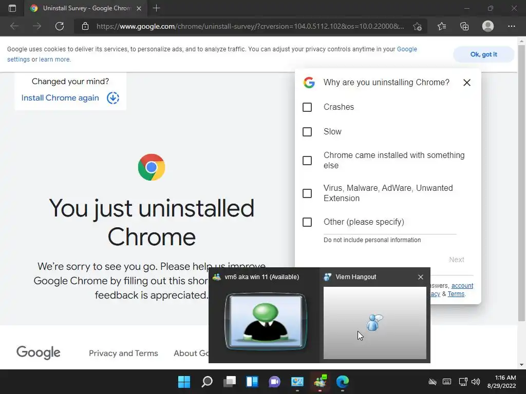
Task: Open Microsoft Edge from the taskbar
Action: click(343, 382)
